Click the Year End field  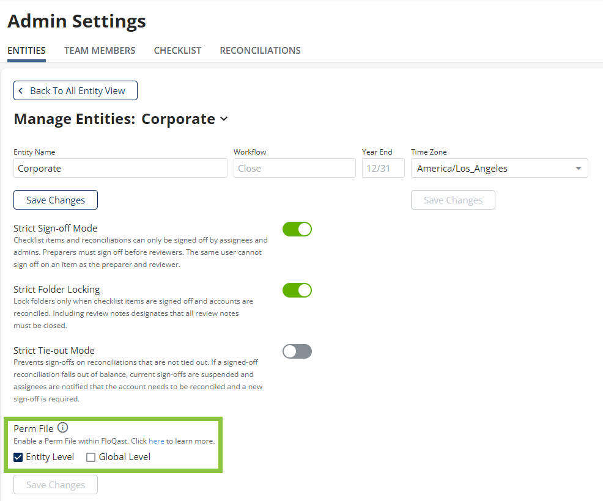(383, 169)
